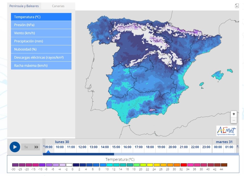Viewport: 244px width, 176px height.
Task: Click the timeline progress bar
Action: 140,154
